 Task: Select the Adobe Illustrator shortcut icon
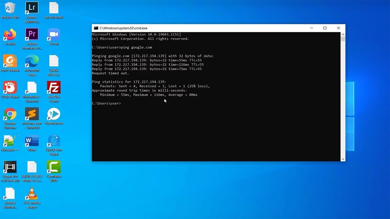click(x=10, y=198)
